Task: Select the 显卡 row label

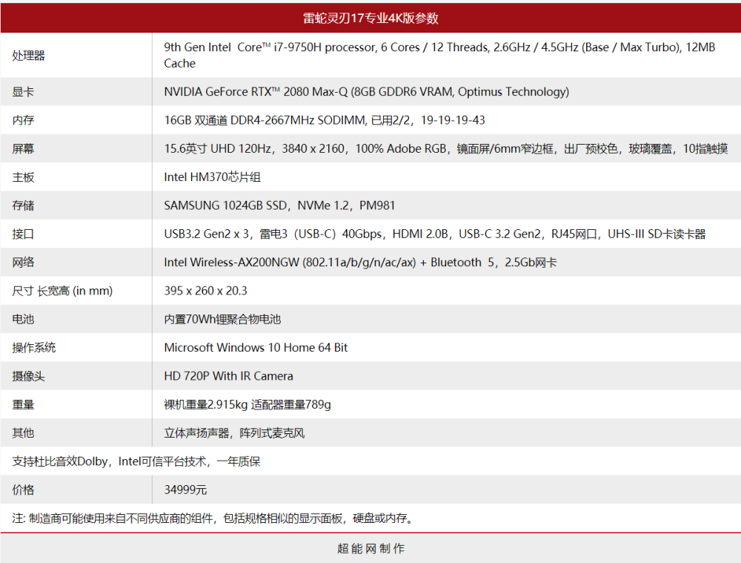Action: point(23,92)
